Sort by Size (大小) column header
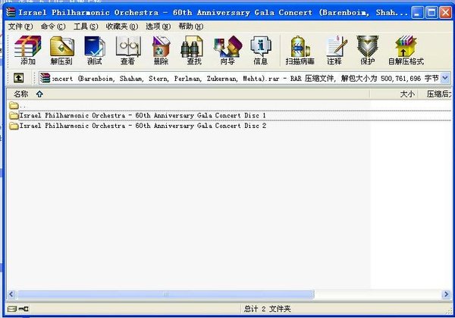The height and width of the screenshot is (318, 455). pyautogui.click(x=394, y=94)
